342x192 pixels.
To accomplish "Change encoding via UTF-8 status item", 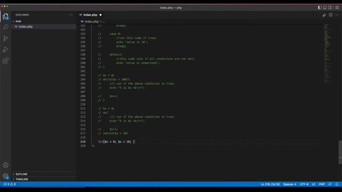I will 304,184.
